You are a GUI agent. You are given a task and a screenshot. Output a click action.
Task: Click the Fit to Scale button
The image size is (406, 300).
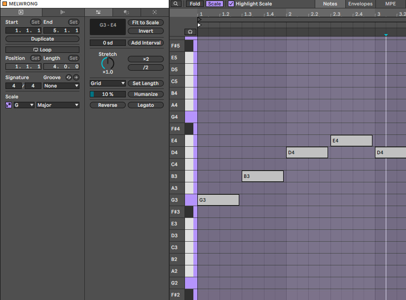click(146, 23)
